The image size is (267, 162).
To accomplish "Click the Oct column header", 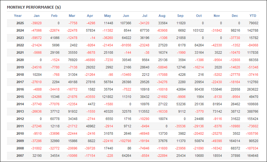I will click(199, 16).
